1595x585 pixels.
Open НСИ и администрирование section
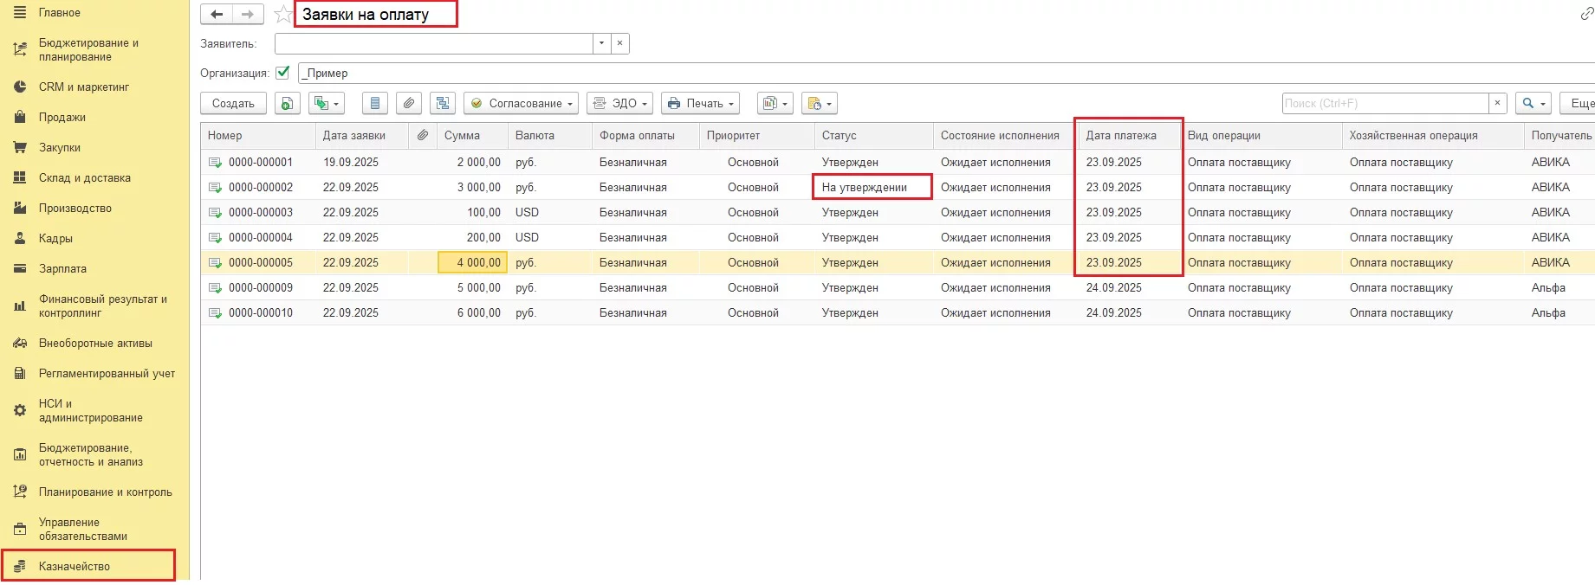[x=90, y=410]
